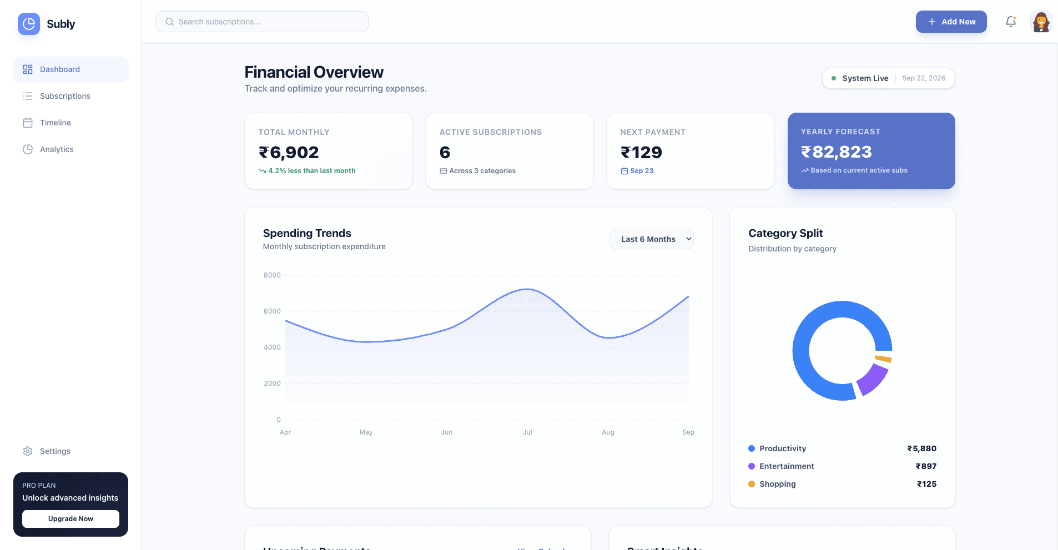
Task: Click the Next Payment ₹129 value
Action: (x=641, y=152)
